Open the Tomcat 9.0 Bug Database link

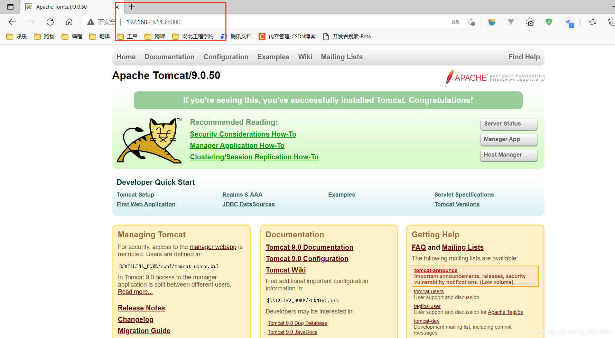(297, 323)
